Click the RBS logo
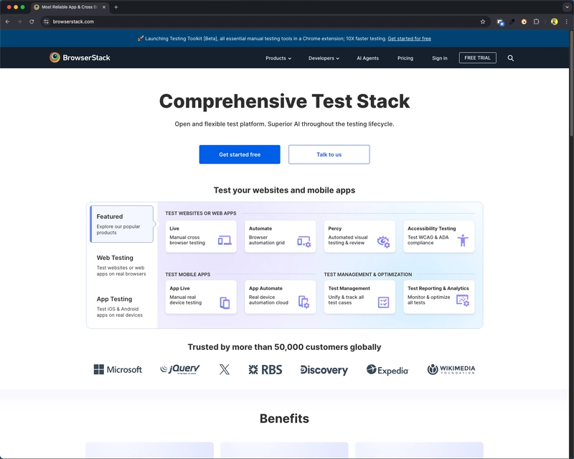 (265, 369)
